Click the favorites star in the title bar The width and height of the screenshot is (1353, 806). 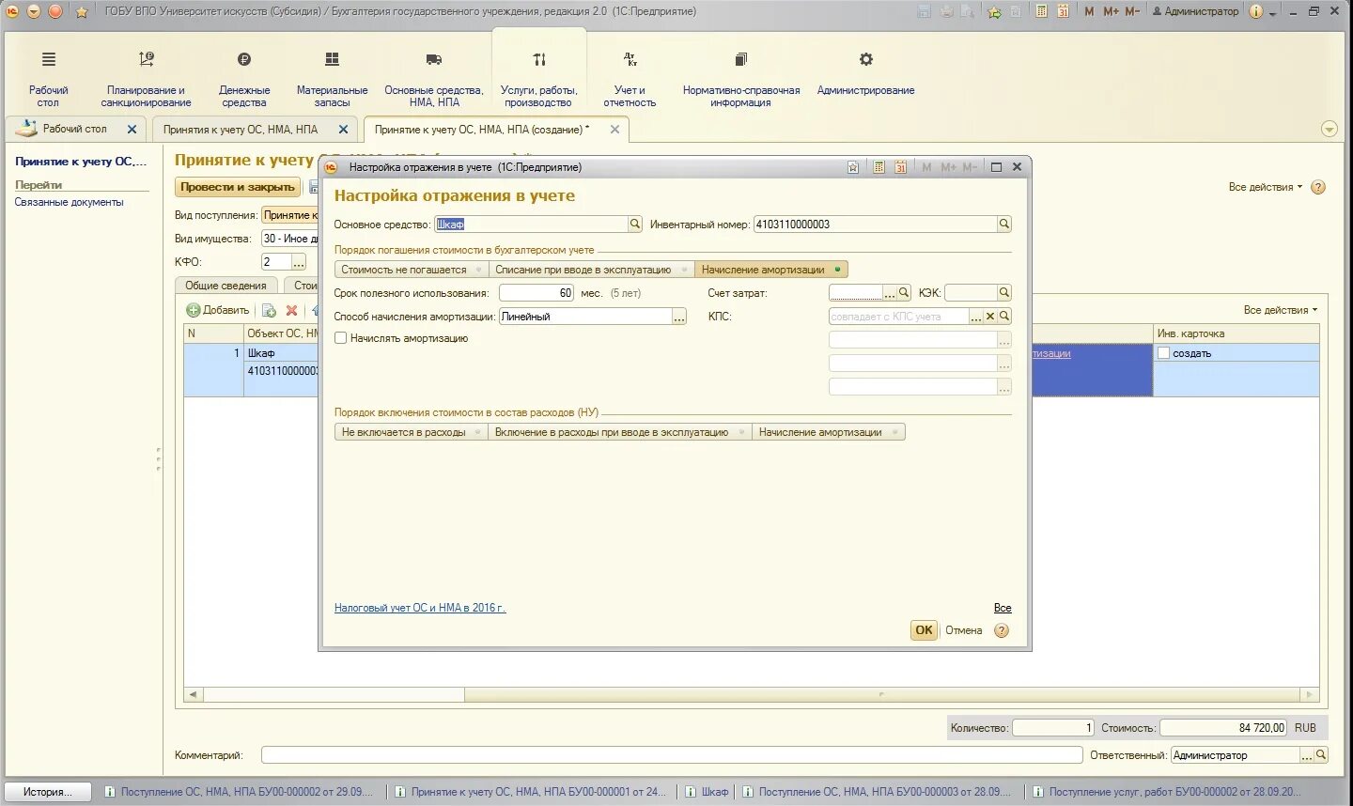point(82,11)
